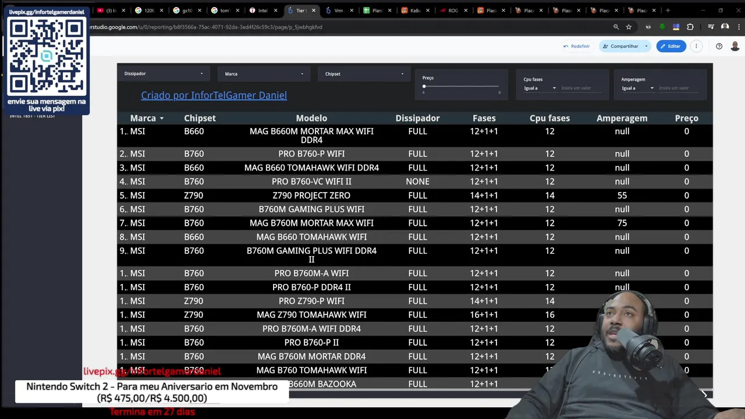Click the green download extension icon

(x=662, y=27)
